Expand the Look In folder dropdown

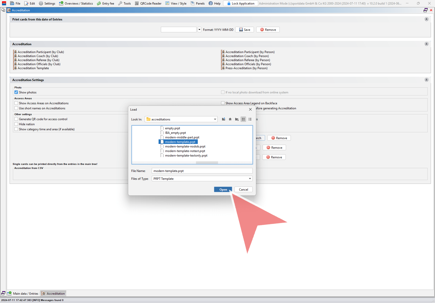[215, 119]
